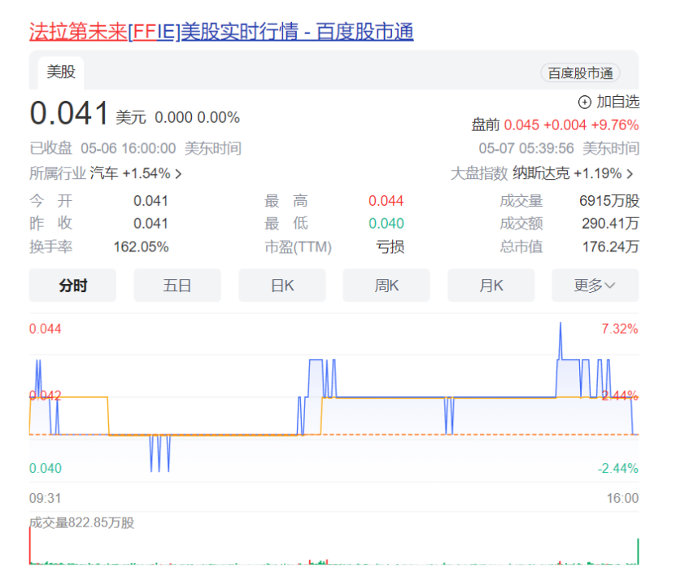676x581 pixels.
Task: Click the 换手率 value 162.05%
Action: [x=141, y=247]
